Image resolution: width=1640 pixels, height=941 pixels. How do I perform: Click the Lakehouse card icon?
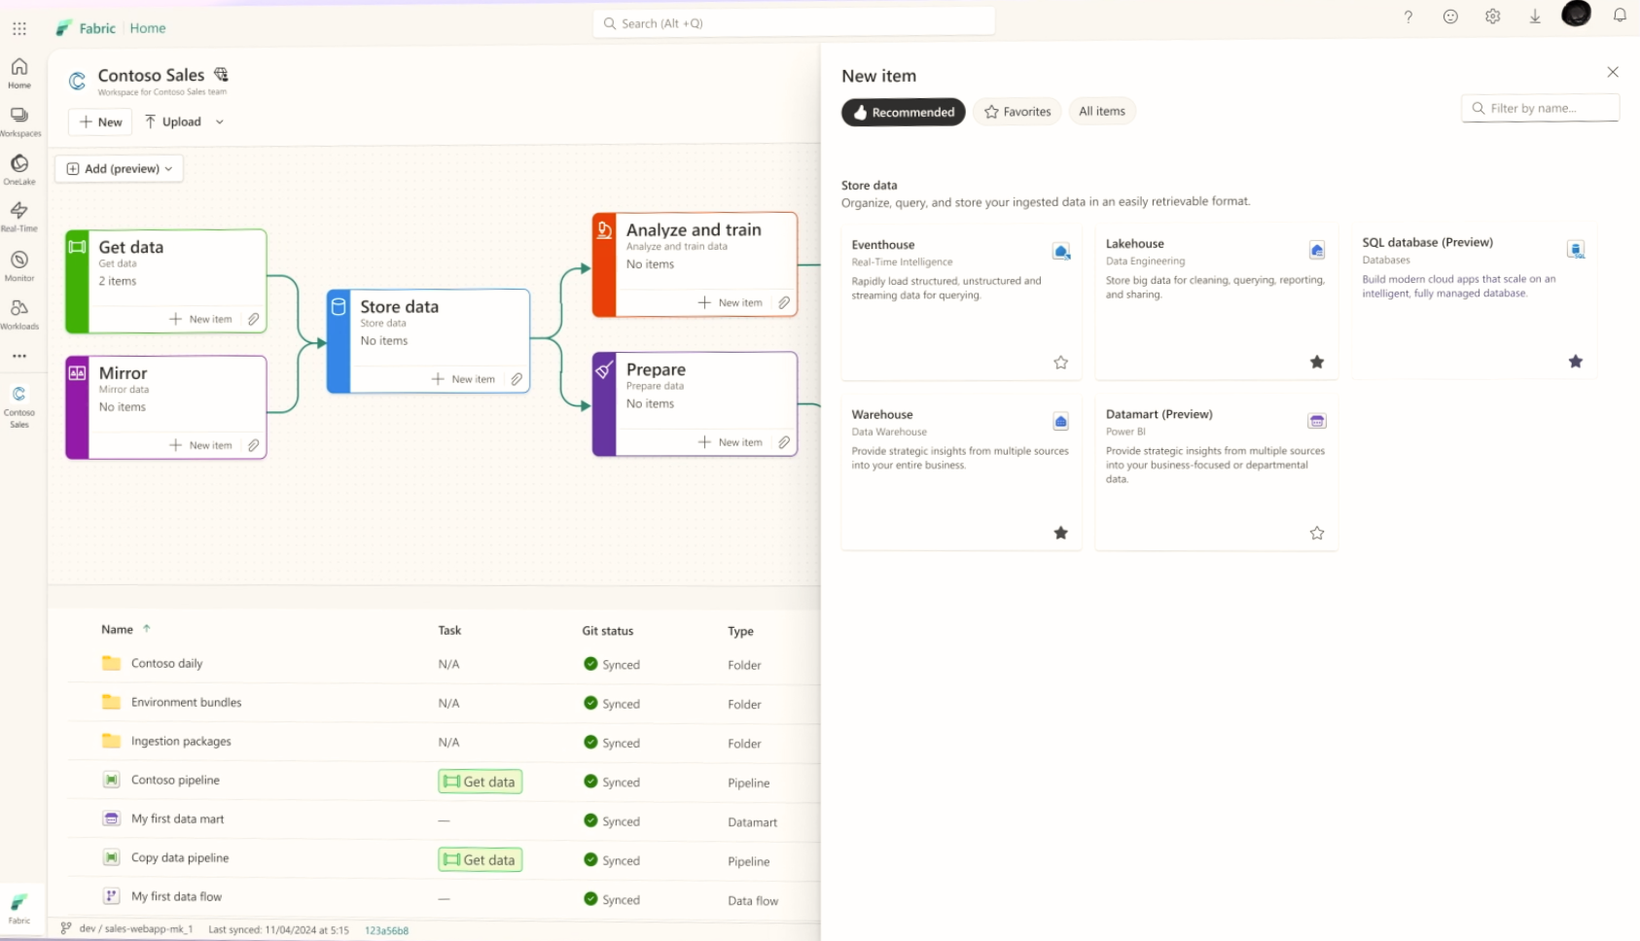(1317, 250)
